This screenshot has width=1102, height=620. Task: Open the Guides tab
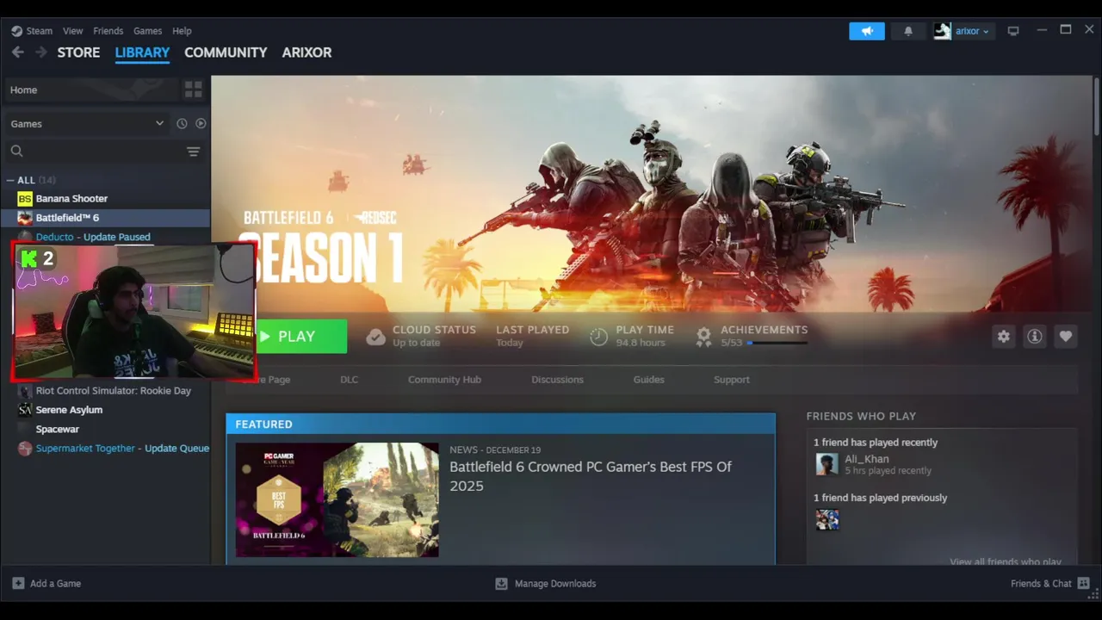tap(648, 380)
